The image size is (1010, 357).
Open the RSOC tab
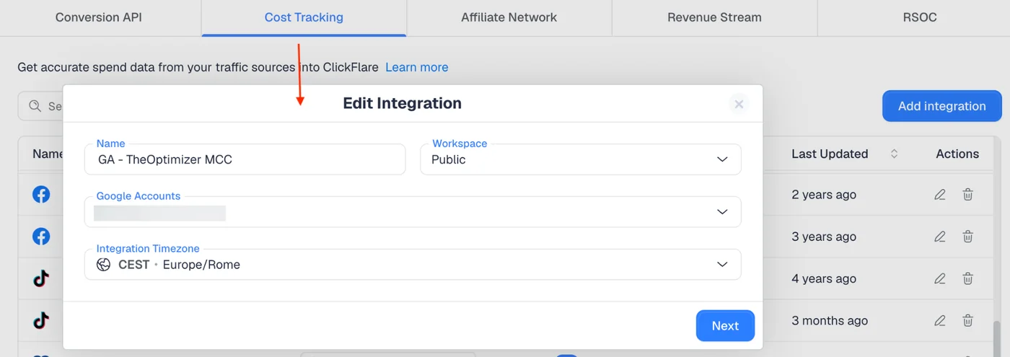tap(919, 17)
